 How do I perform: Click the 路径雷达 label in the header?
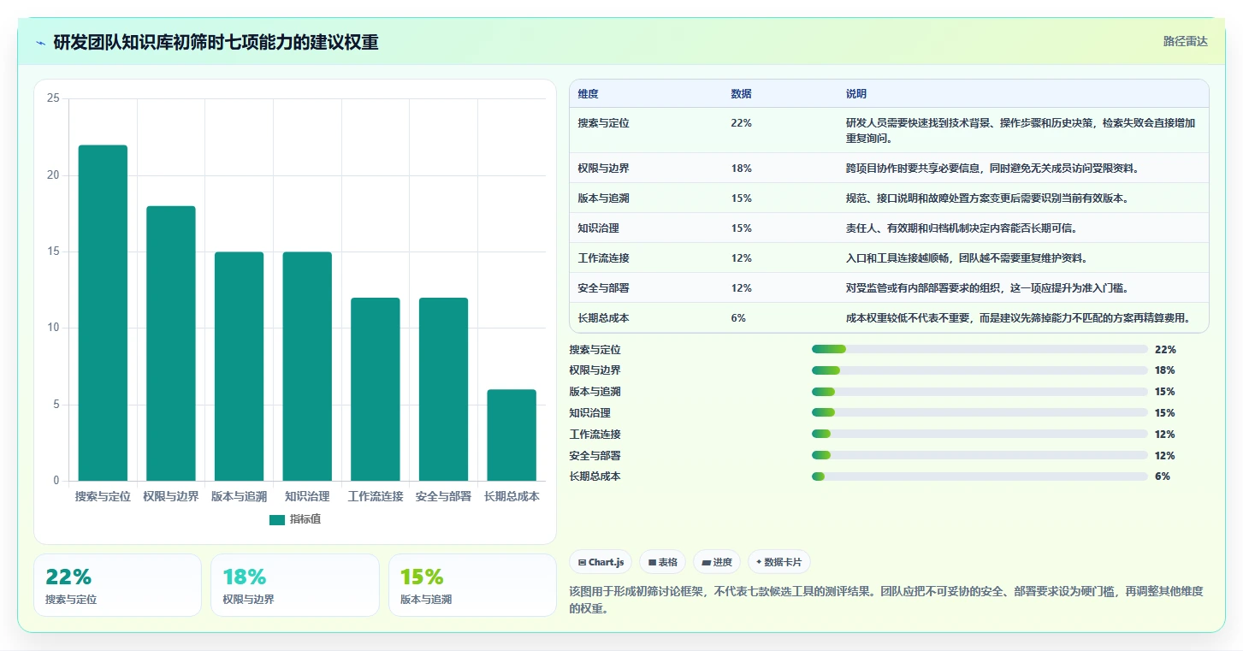click(x=1185, y=41)
